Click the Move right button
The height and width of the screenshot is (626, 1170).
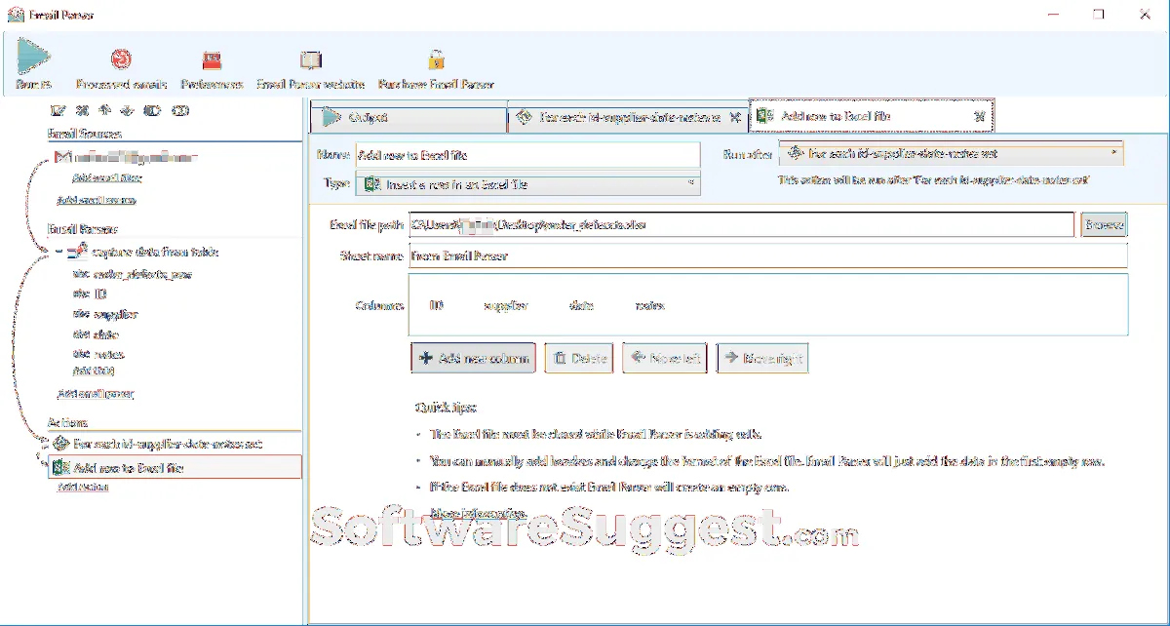click(x=761, y=359)
